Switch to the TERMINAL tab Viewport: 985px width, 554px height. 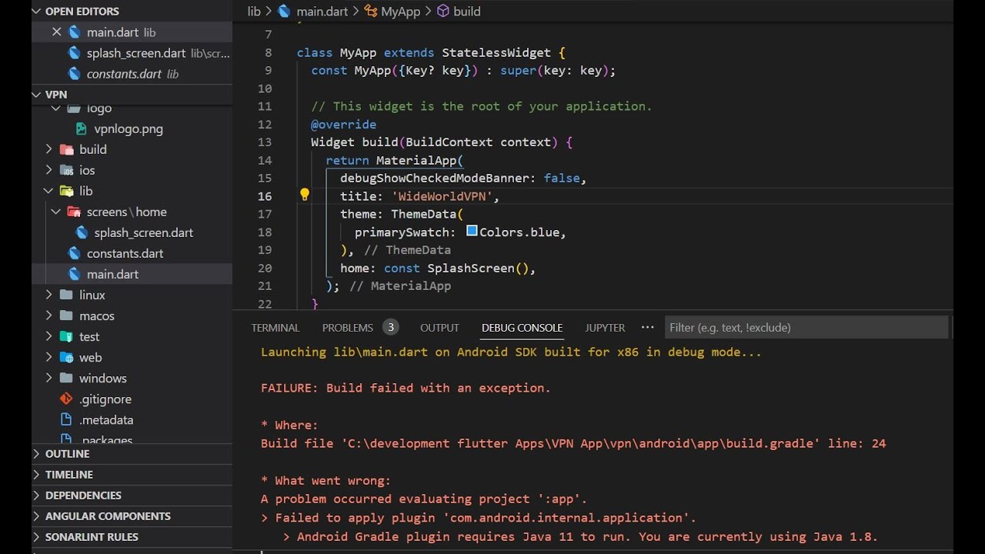(x=275, y=328)
